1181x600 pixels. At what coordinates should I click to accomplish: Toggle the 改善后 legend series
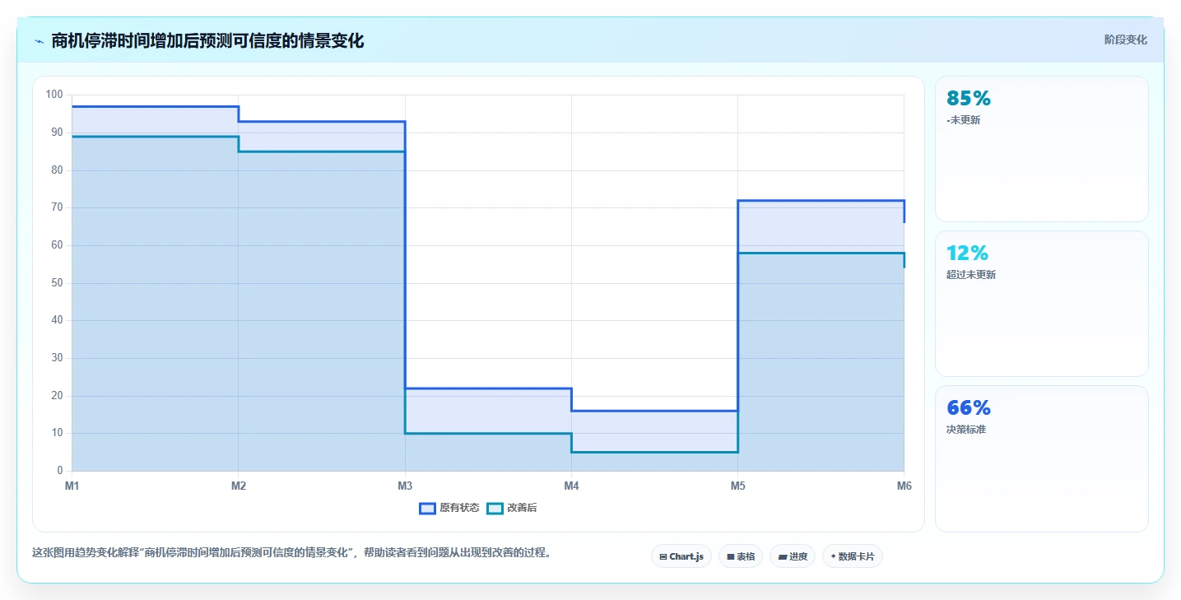(511, 509)
